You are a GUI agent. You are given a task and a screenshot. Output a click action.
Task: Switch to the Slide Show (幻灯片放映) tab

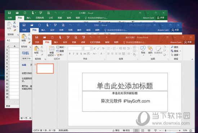[95, 42]
